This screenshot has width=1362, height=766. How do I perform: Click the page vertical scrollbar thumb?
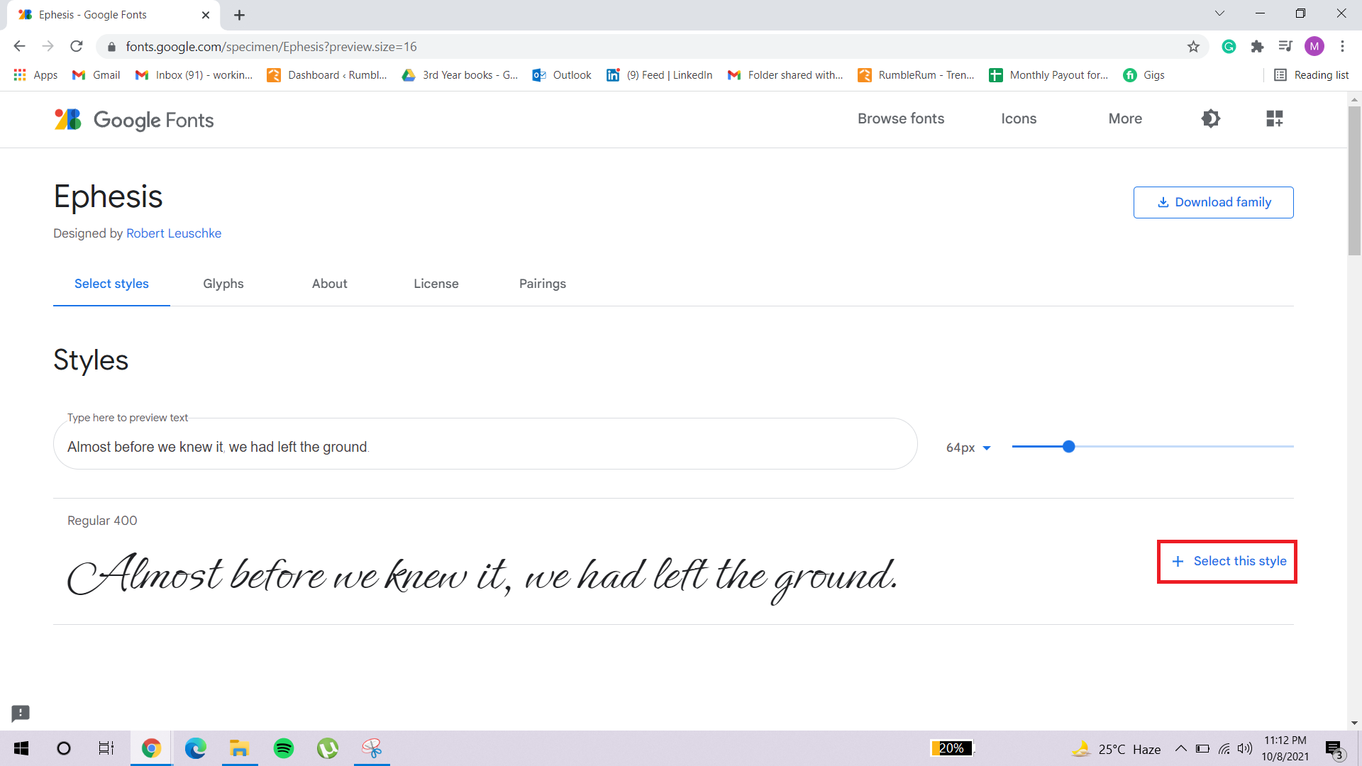1354,180
